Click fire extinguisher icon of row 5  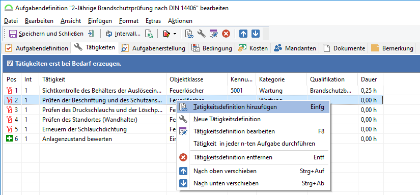pos(9,130)
